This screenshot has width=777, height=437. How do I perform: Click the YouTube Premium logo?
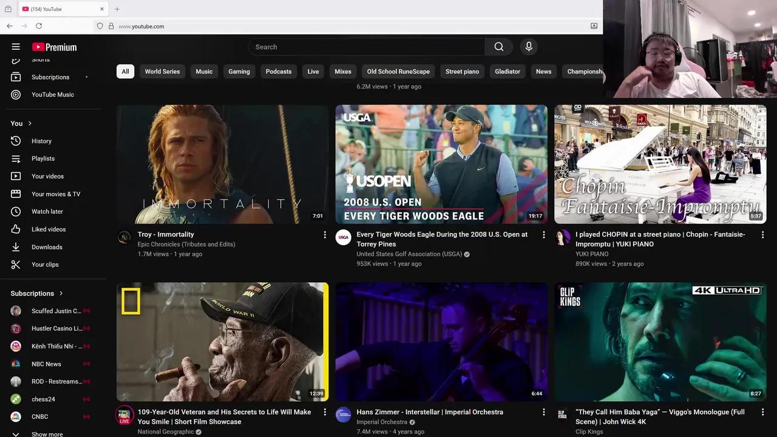click(x=55, y=47)
